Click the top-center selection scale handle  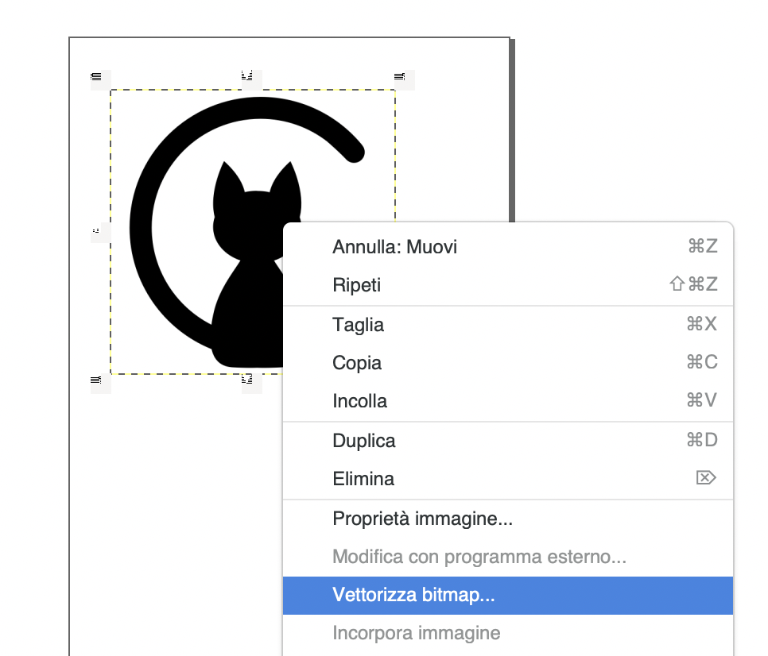[247, 76]
